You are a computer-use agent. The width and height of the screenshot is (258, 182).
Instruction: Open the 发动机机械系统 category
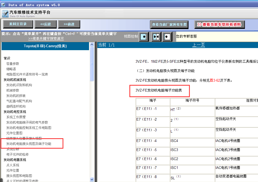pyautogui.click(x=15, y=80)
